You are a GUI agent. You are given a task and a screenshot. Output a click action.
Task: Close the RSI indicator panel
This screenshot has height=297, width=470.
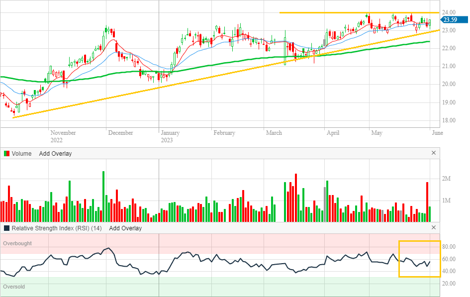pyautogui.click(x=433, y=228)
